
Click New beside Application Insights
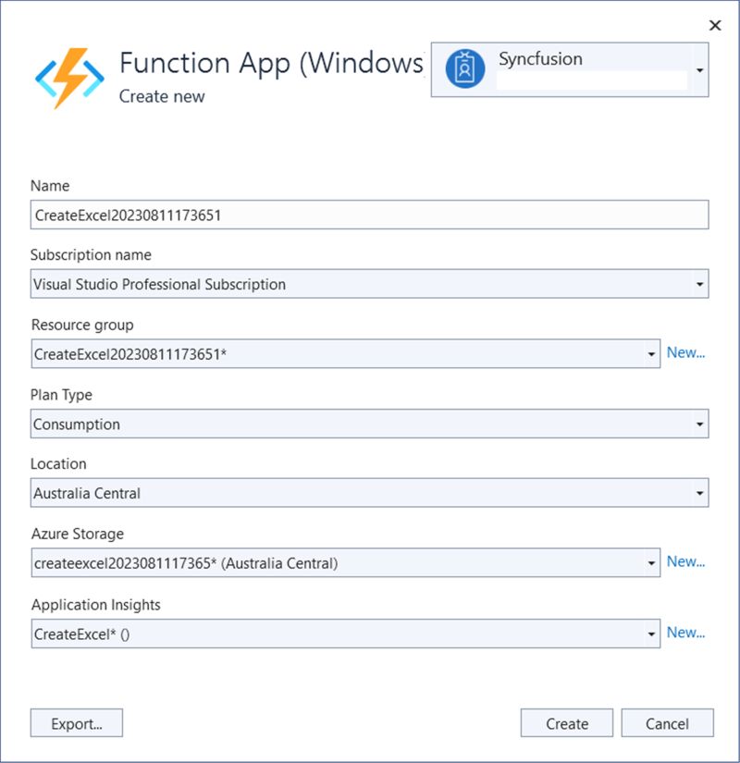(x=687, y=633)
